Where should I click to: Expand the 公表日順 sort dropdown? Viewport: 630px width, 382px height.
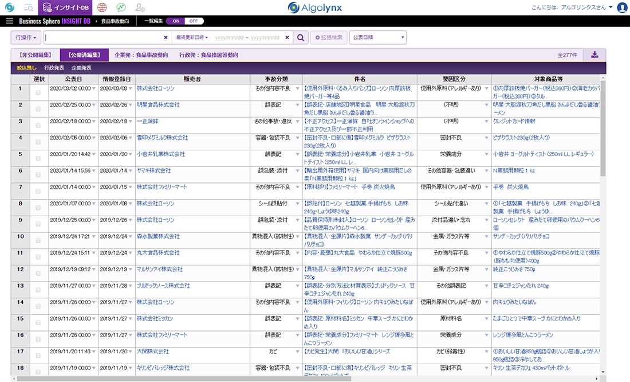(377, 38)
